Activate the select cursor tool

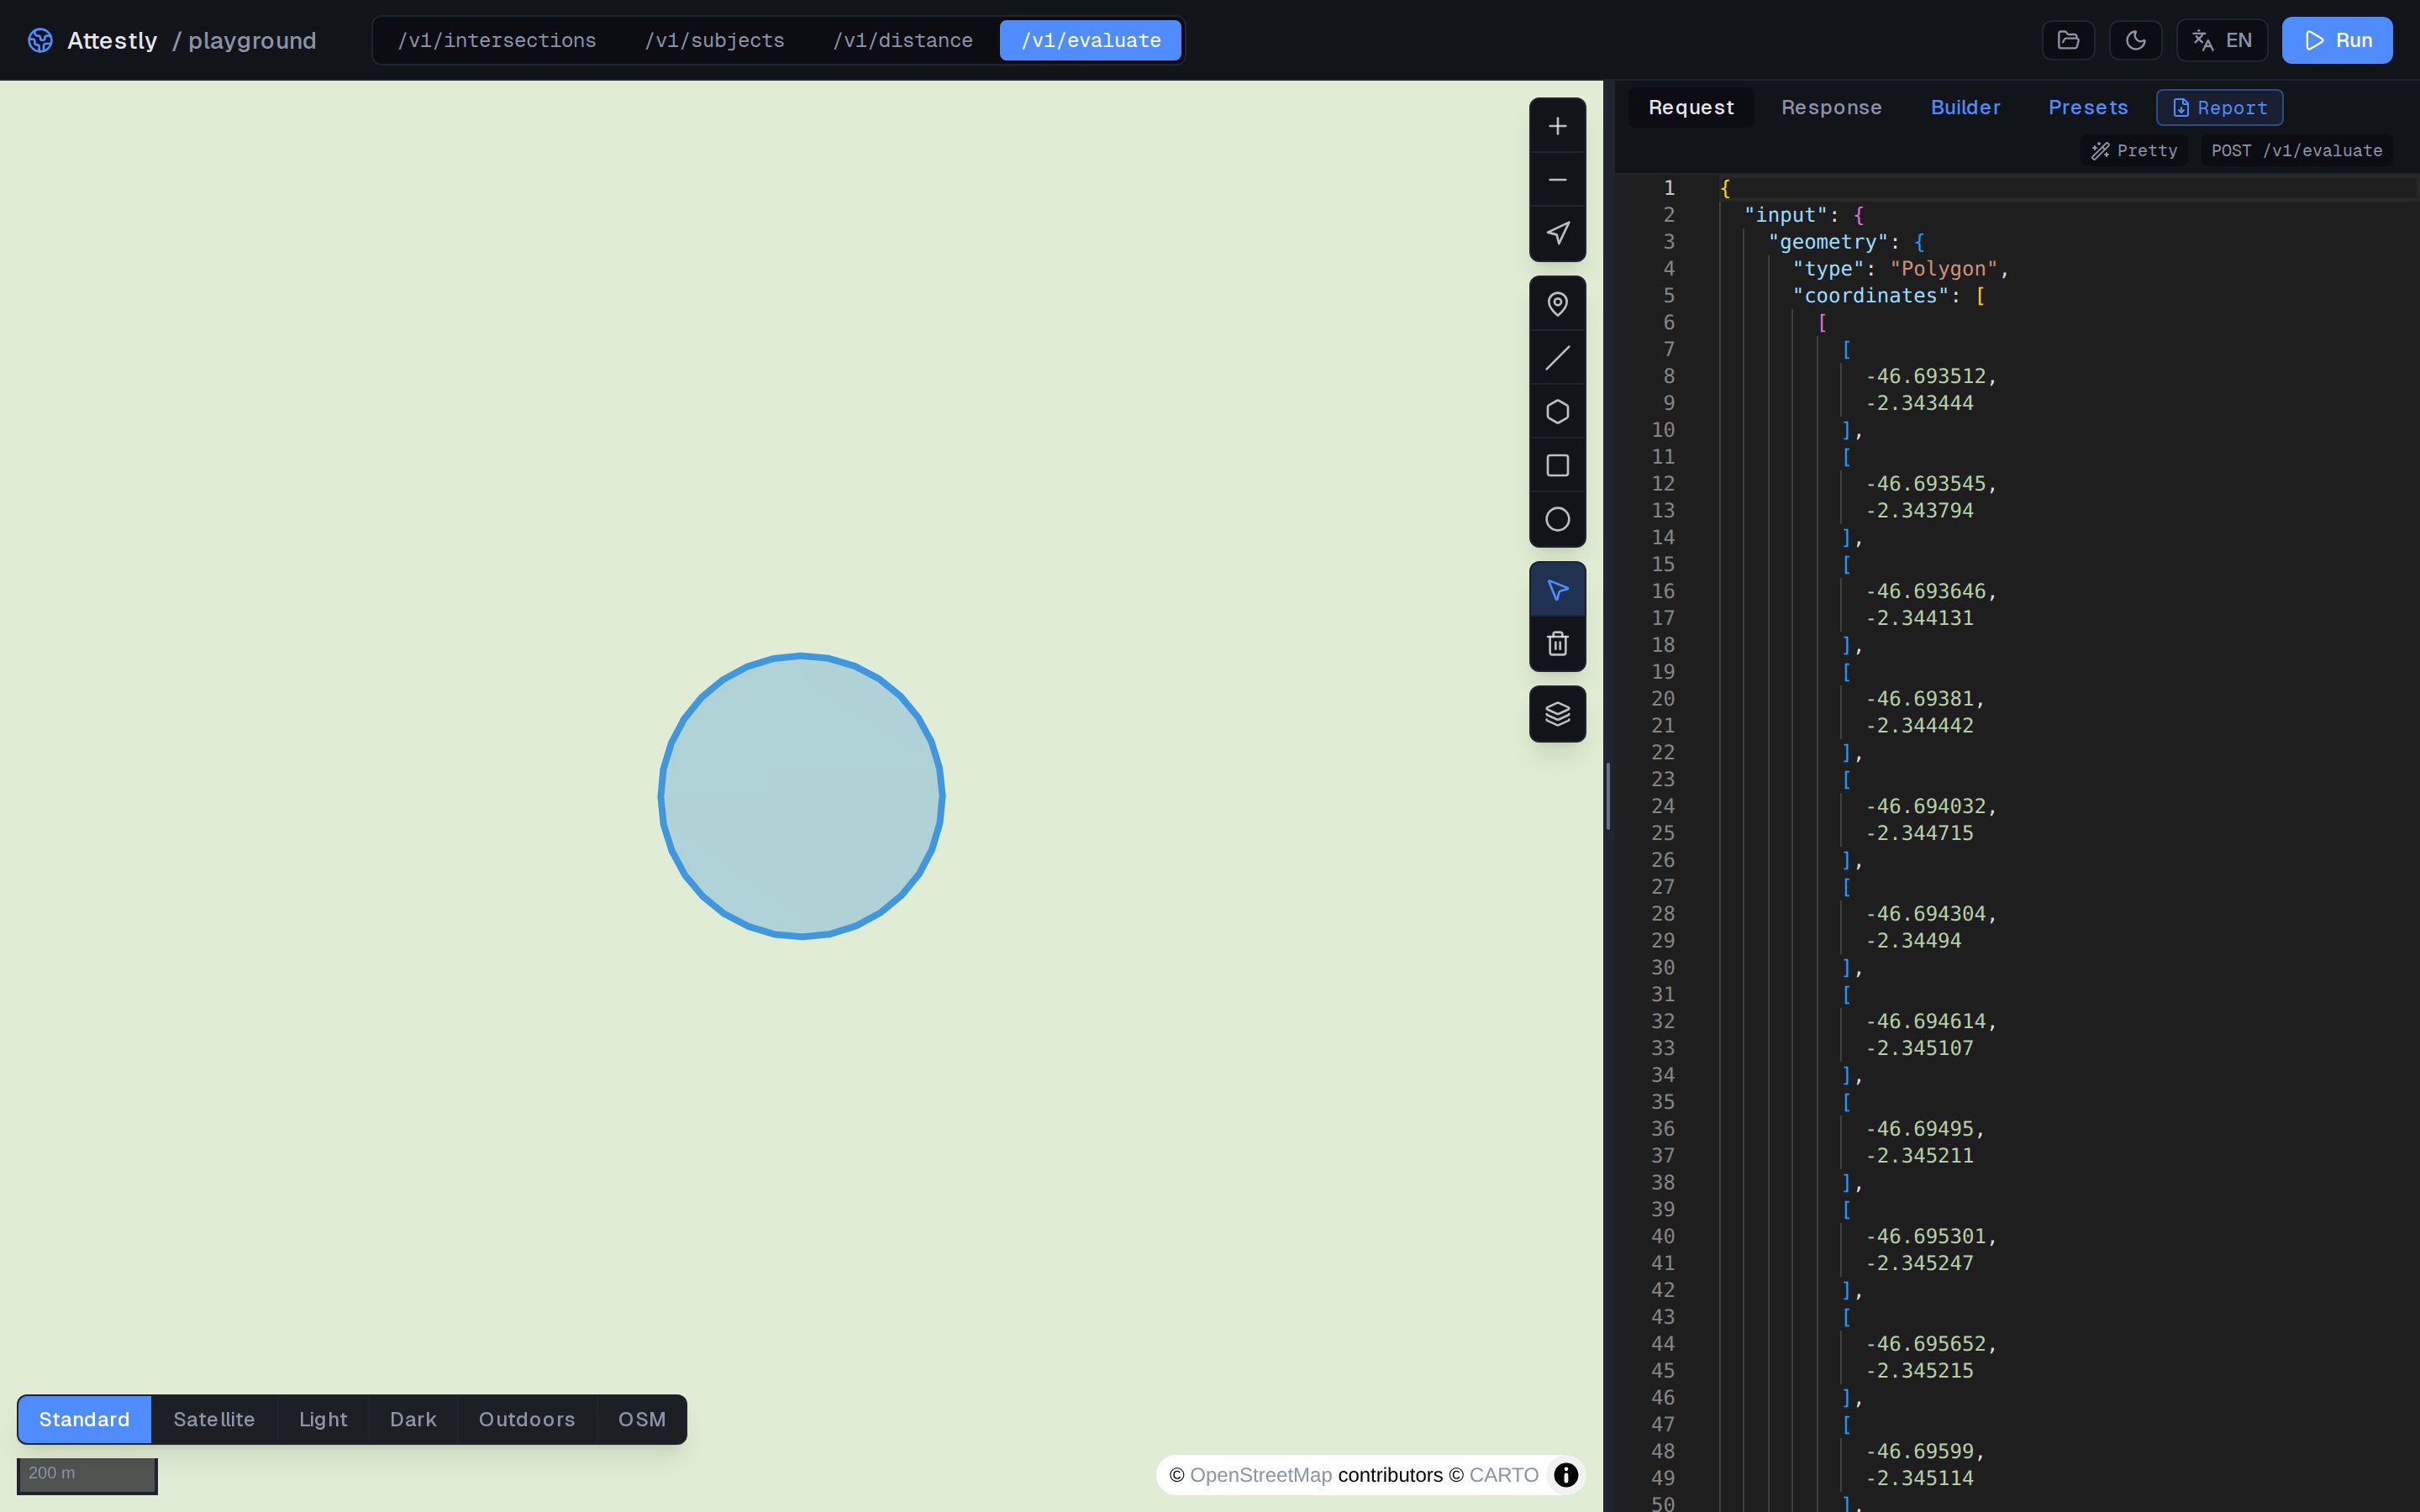point(1557,590)
